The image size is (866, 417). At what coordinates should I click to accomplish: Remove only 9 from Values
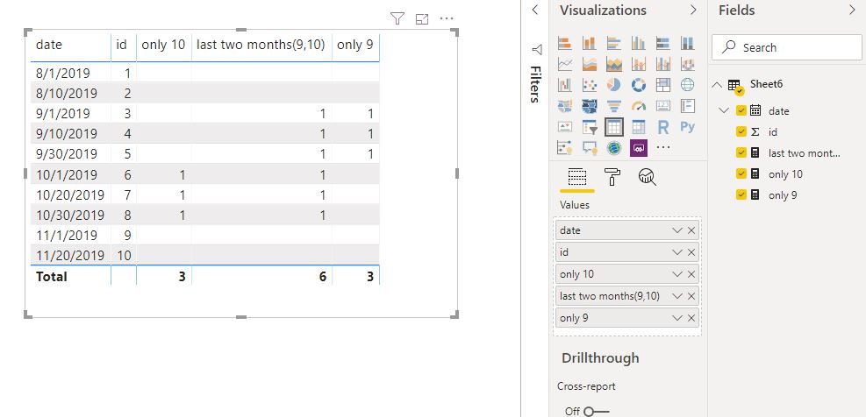tap(691, 318)
